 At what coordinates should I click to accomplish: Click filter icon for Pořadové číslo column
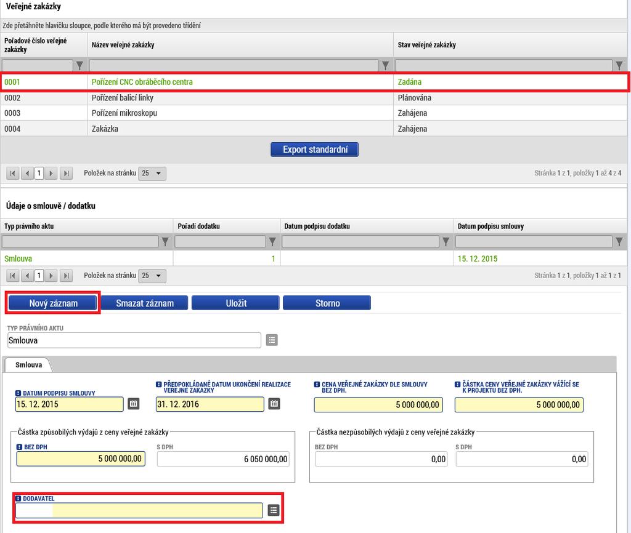79,65
